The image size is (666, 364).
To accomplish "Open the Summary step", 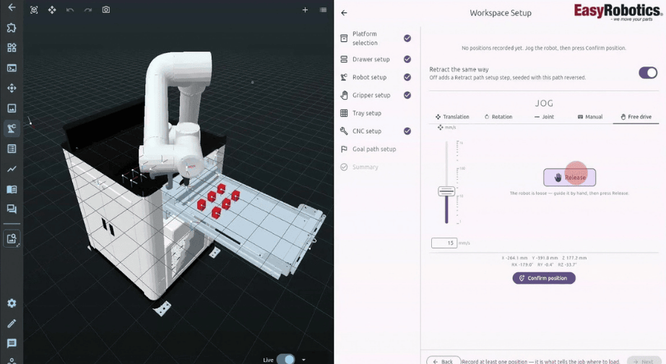I will 376,167.
